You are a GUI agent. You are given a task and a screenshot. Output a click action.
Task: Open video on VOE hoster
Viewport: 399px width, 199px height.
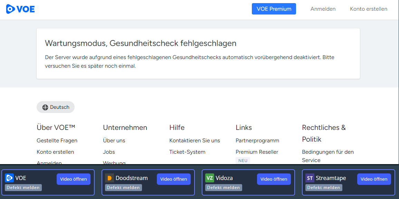click(x=74, y=179)
